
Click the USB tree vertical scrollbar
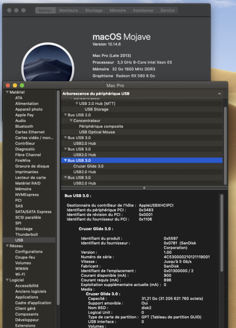click(225, 146)
